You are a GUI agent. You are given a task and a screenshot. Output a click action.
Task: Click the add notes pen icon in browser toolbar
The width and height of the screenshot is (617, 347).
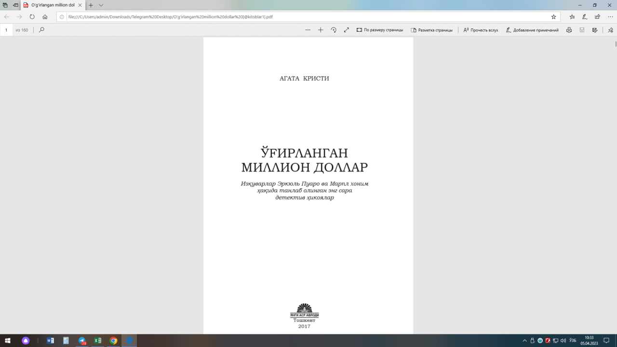(x=585, y=16)
